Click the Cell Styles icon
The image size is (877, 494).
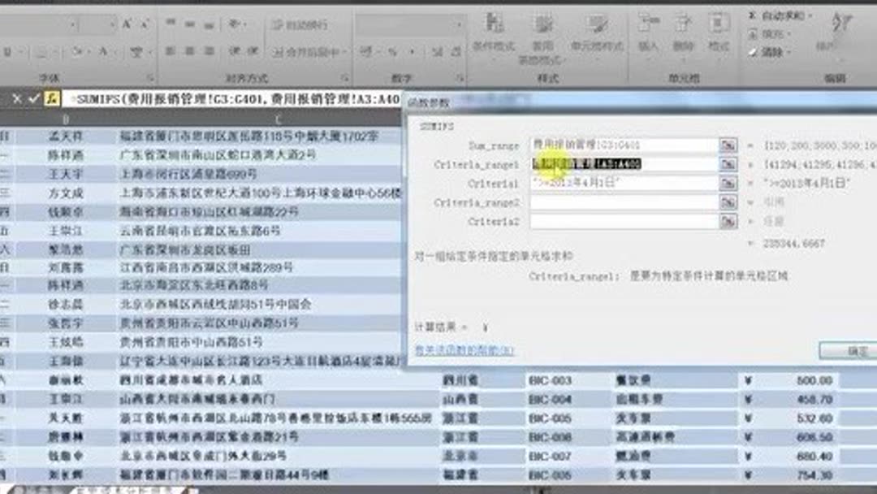pyautogui.click(x=598, y=26)
